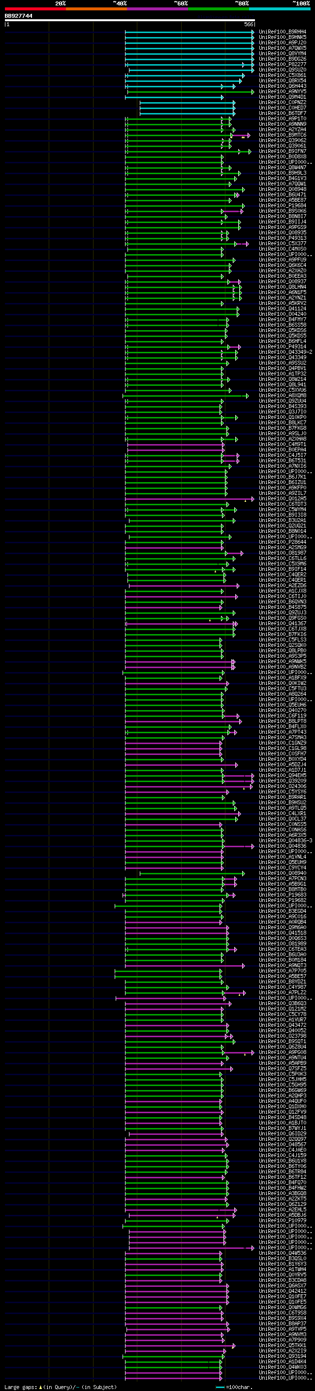Select the UniRef100_P49314 label
Image resolution: width=315 pixels, height=1391 pixels.
[x=283, y=347]
